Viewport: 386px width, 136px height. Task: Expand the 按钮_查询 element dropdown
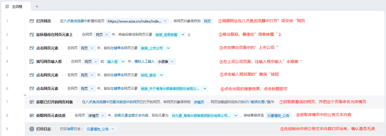(152, 75)
